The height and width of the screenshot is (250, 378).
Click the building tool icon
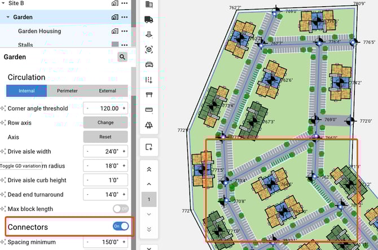(x=149, y=5)
